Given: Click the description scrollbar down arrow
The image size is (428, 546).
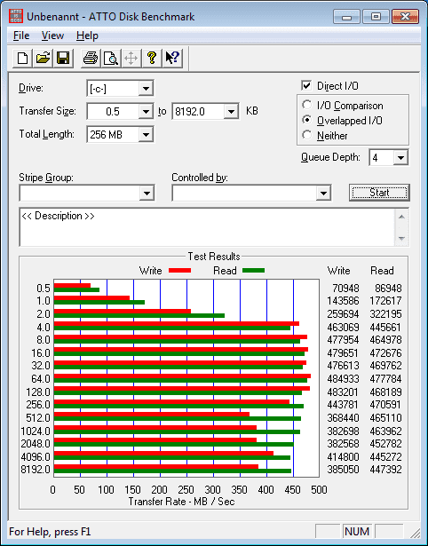Looking at the screenshot, I should (x=401, y=239).
